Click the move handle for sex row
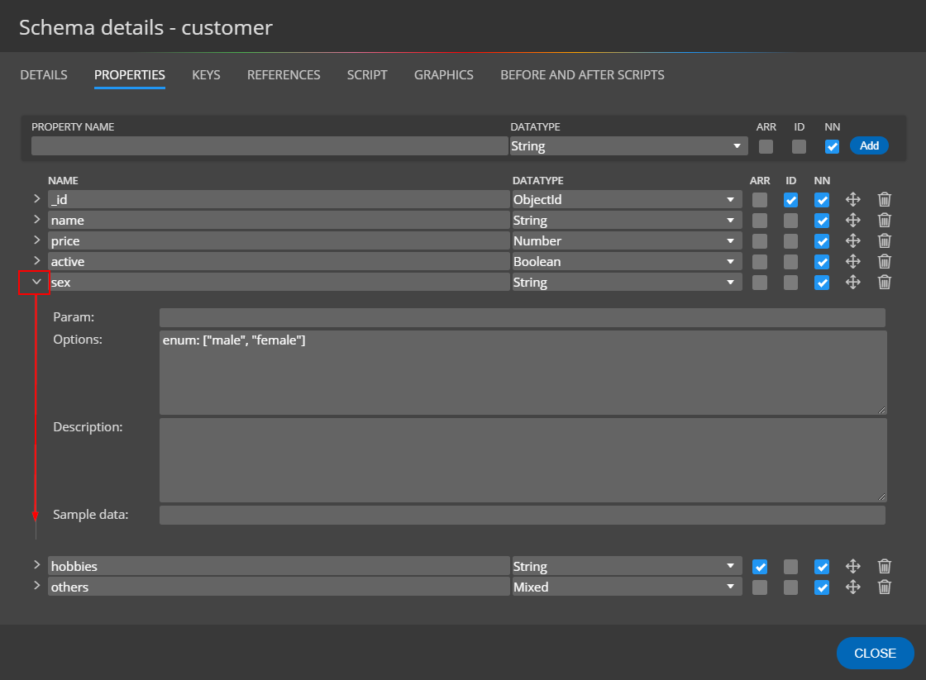926x680 pixels. (852, 282)
